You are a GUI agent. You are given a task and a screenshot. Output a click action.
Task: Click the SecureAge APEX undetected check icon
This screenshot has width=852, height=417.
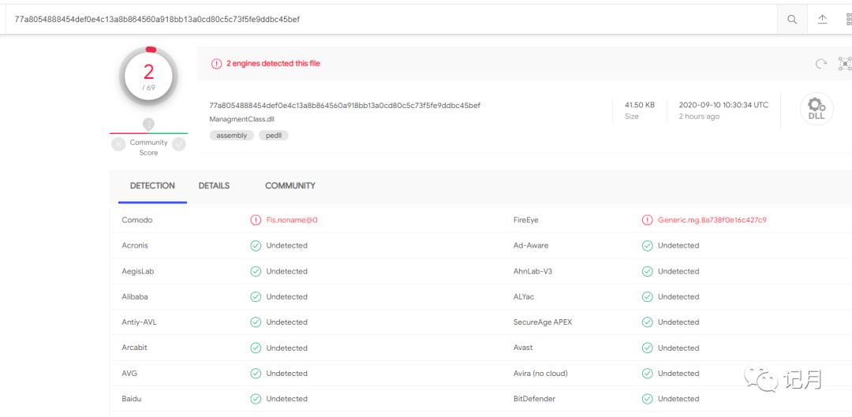point(647,322)
